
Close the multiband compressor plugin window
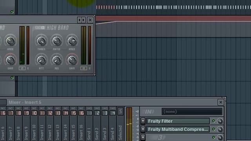click(x=90, y=20)
